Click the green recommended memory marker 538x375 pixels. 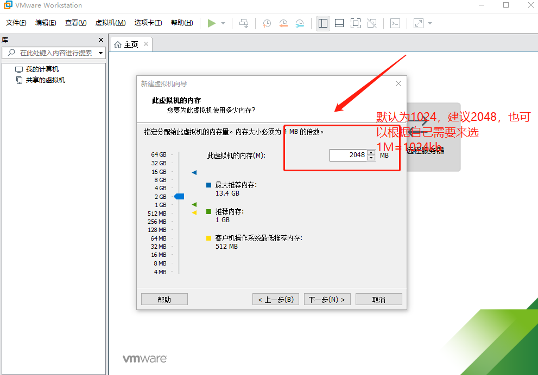(194, 204)
